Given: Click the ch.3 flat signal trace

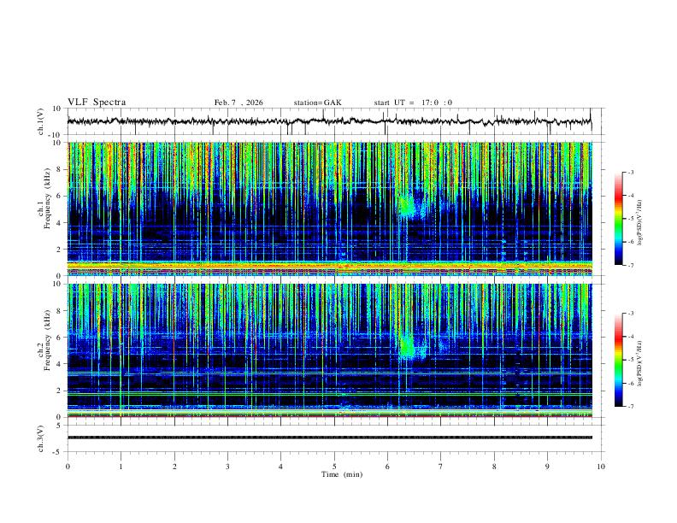Looking at the screenshot, I should (329, 438).
